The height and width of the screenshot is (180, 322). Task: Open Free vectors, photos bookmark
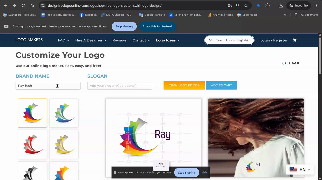(58, 15)
